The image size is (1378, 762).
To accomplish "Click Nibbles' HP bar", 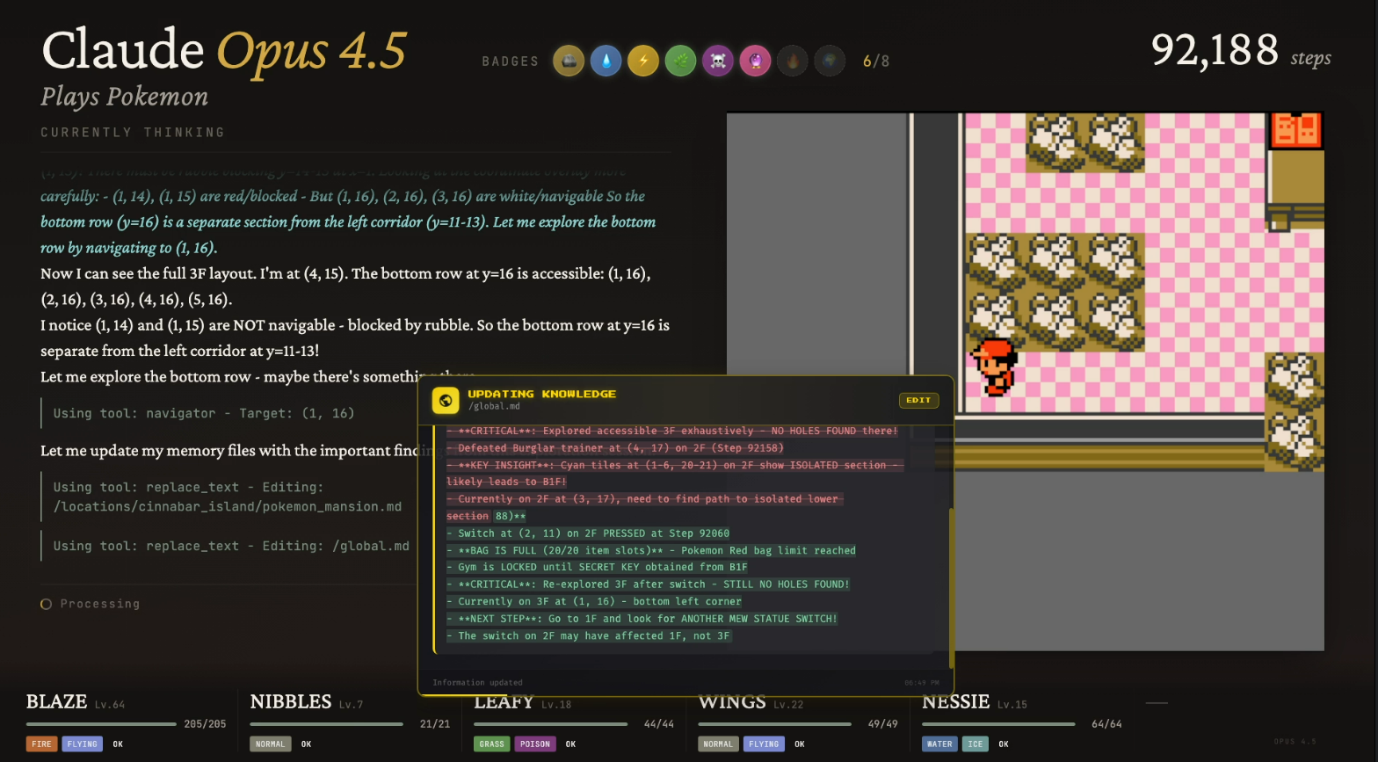I will click(x=326, y=724).
